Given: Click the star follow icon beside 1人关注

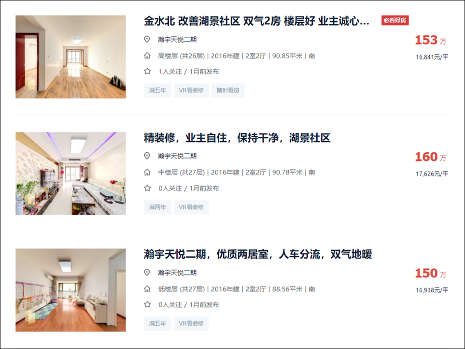Looking at the screenshot, I should tap(147, 71).
